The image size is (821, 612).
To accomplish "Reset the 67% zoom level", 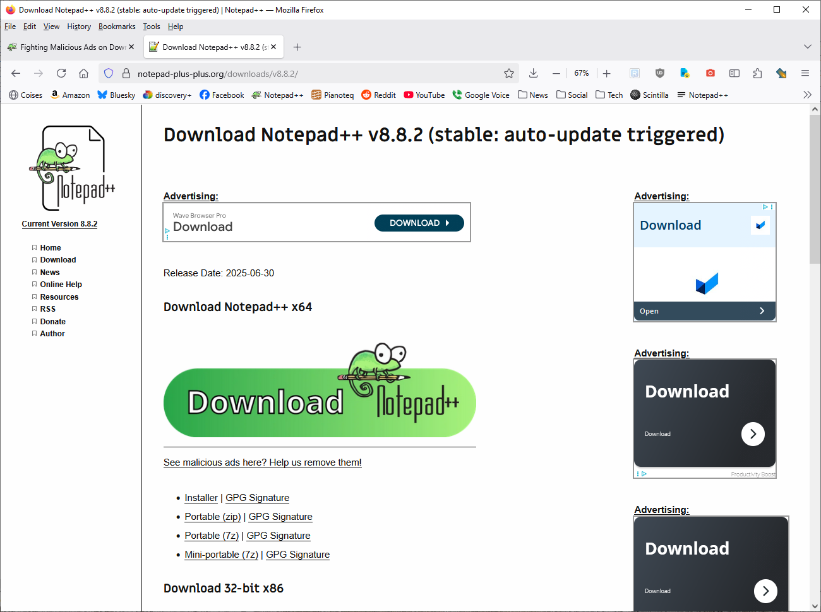I will [x=582, y=73].
